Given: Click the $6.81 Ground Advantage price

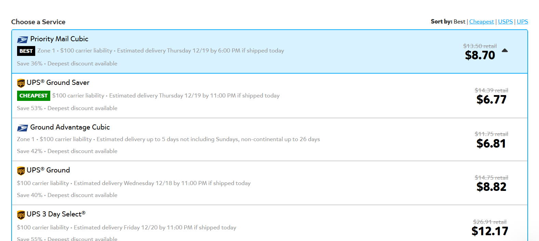Looking at the screenshot, I should click(491, 144).
